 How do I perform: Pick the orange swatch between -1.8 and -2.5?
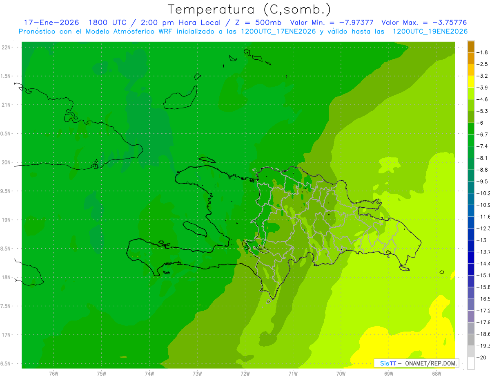pos(471,58)
